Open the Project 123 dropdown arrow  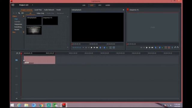click(32, 5)
